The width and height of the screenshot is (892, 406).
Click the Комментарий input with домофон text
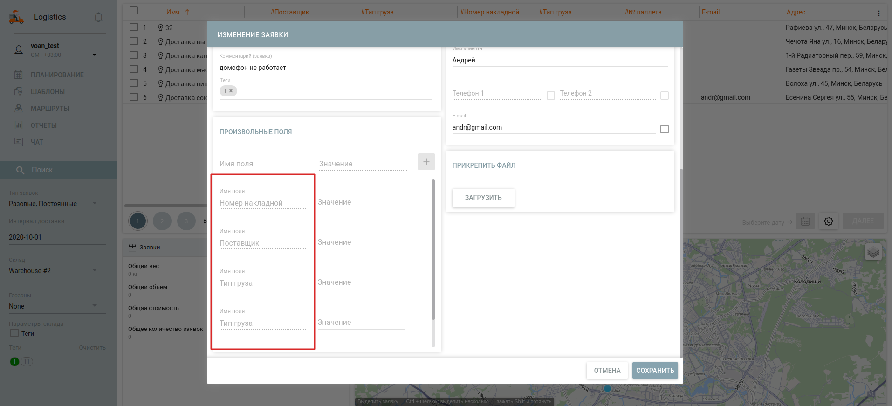pos(325,68)
